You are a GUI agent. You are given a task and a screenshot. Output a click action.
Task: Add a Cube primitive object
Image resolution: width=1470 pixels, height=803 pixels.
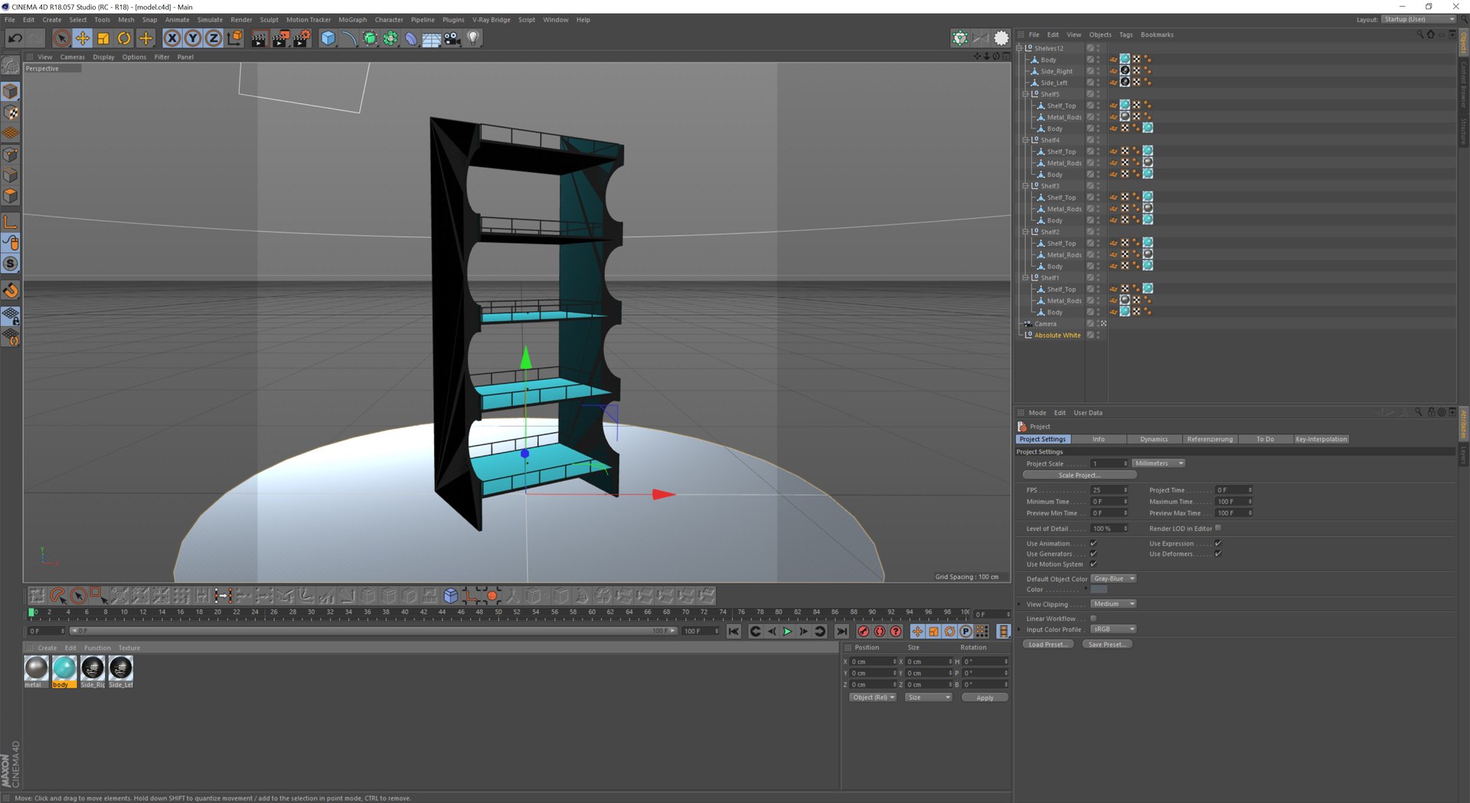point(328,38)
